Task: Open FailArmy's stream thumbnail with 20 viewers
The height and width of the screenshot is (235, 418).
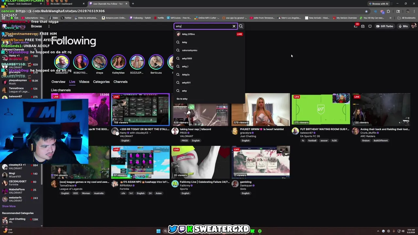Action: point(201,162)
